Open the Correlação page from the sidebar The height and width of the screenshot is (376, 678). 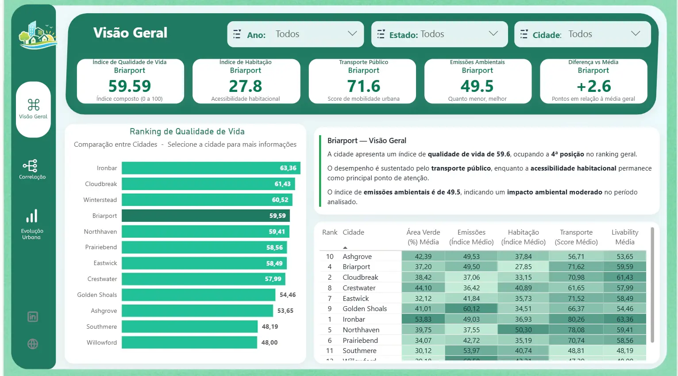[x=32, y=169]
